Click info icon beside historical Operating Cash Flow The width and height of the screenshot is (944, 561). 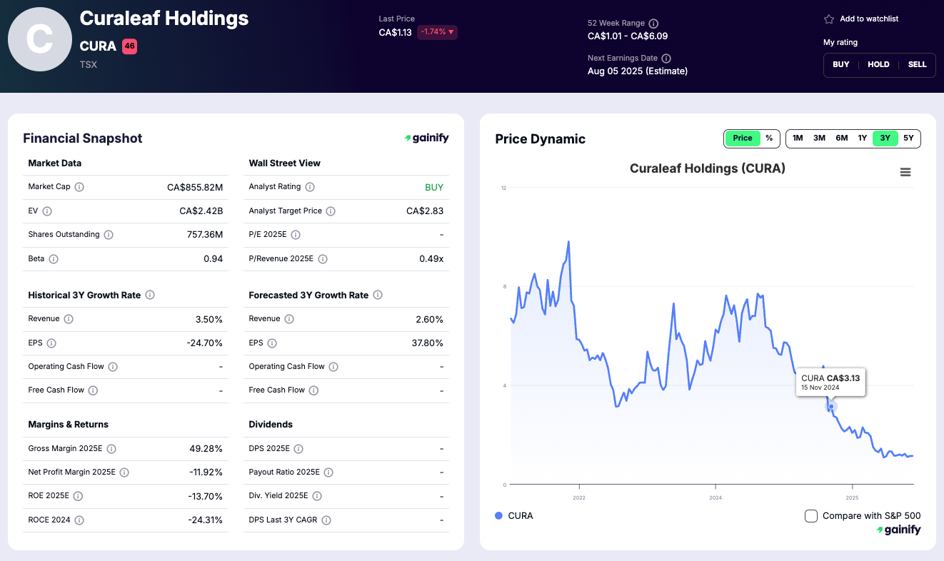point(113,367)
